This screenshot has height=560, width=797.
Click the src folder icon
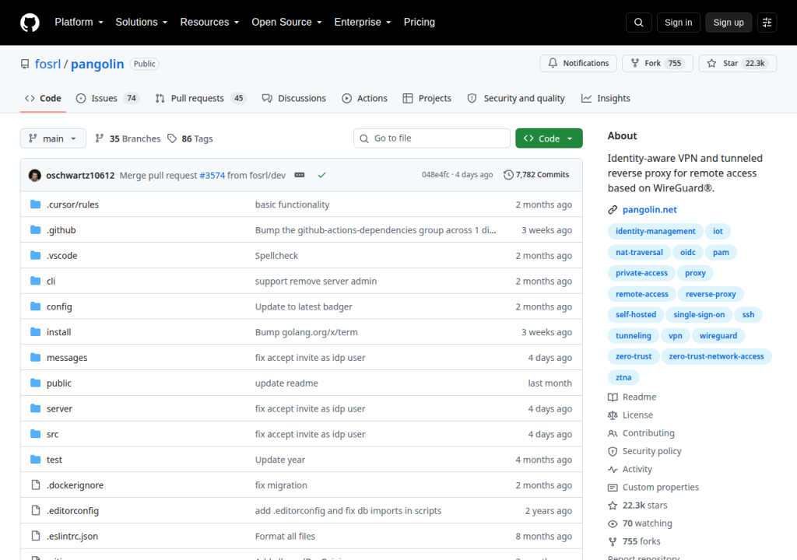coord(35,433)
